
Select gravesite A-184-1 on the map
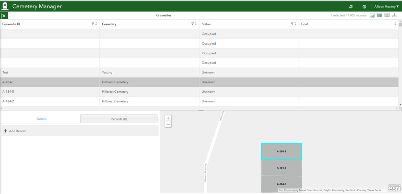coord(281,151)
